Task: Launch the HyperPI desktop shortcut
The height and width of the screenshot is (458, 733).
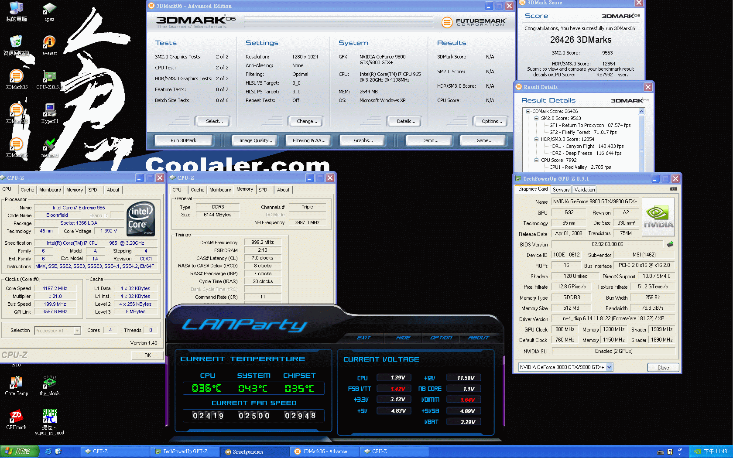Action: [x=49, y=113]
